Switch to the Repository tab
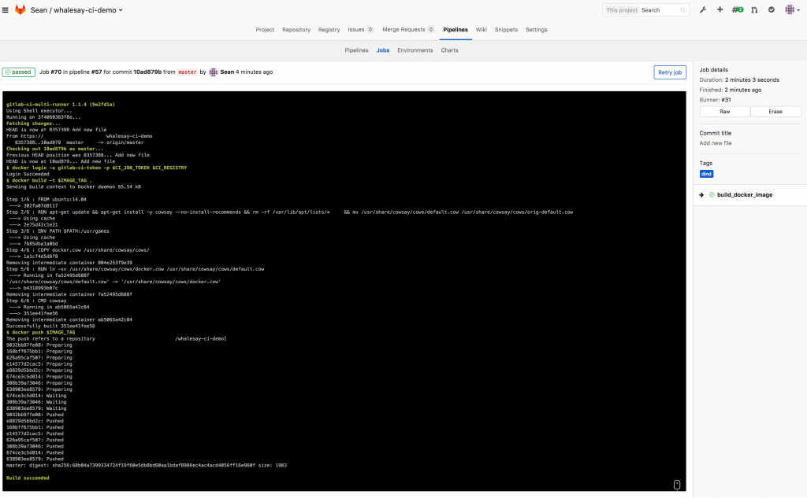Screen dimensions: 807x498 [296, 29]
